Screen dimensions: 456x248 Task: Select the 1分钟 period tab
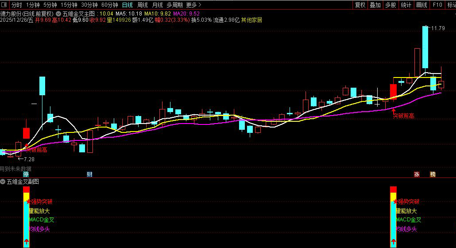pyautogui.click(x=33, y=5)
